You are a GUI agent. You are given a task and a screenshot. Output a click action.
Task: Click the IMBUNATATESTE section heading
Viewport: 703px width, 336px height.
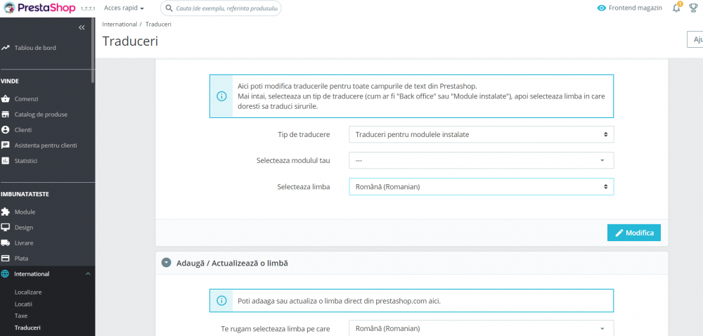point(25,195)
